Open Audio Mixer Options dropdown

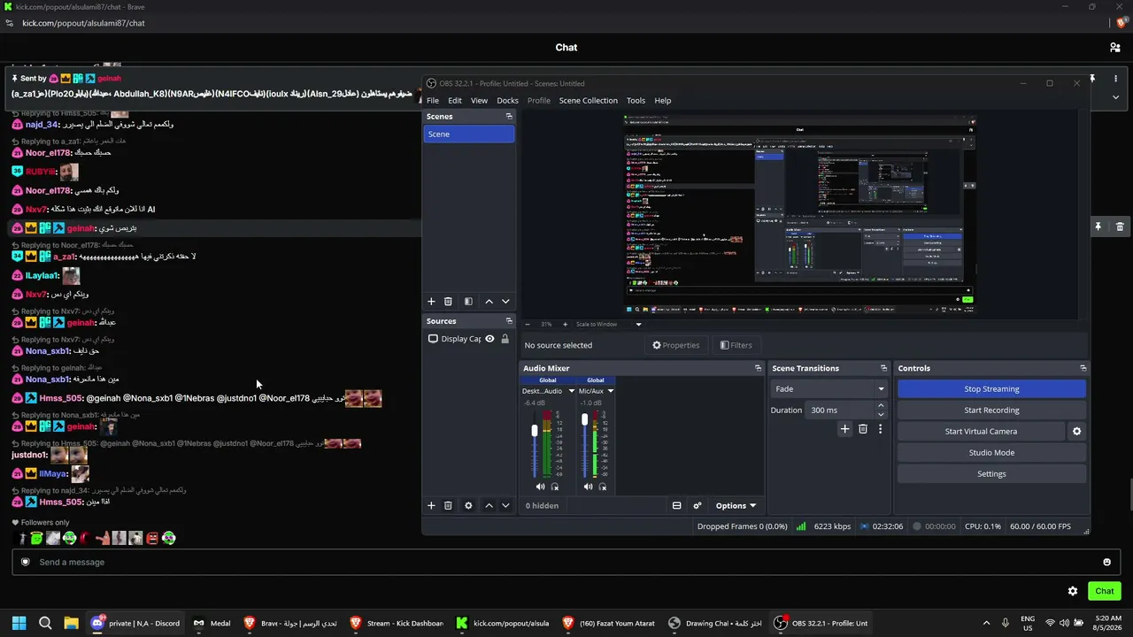tap(736, 505)
